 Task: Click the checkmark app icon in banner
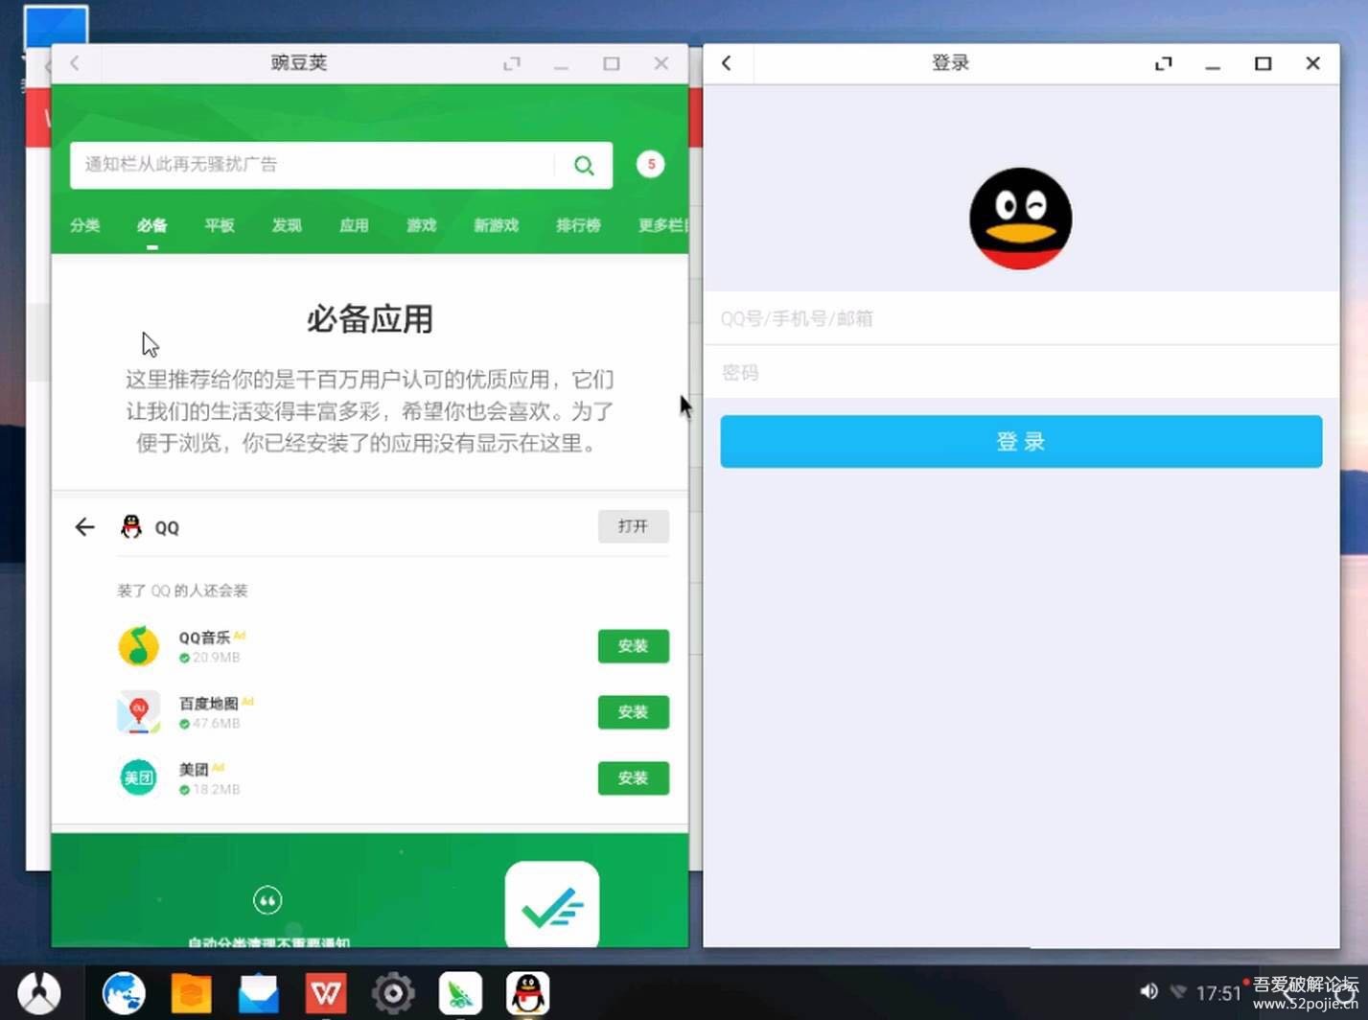[552, 906]
